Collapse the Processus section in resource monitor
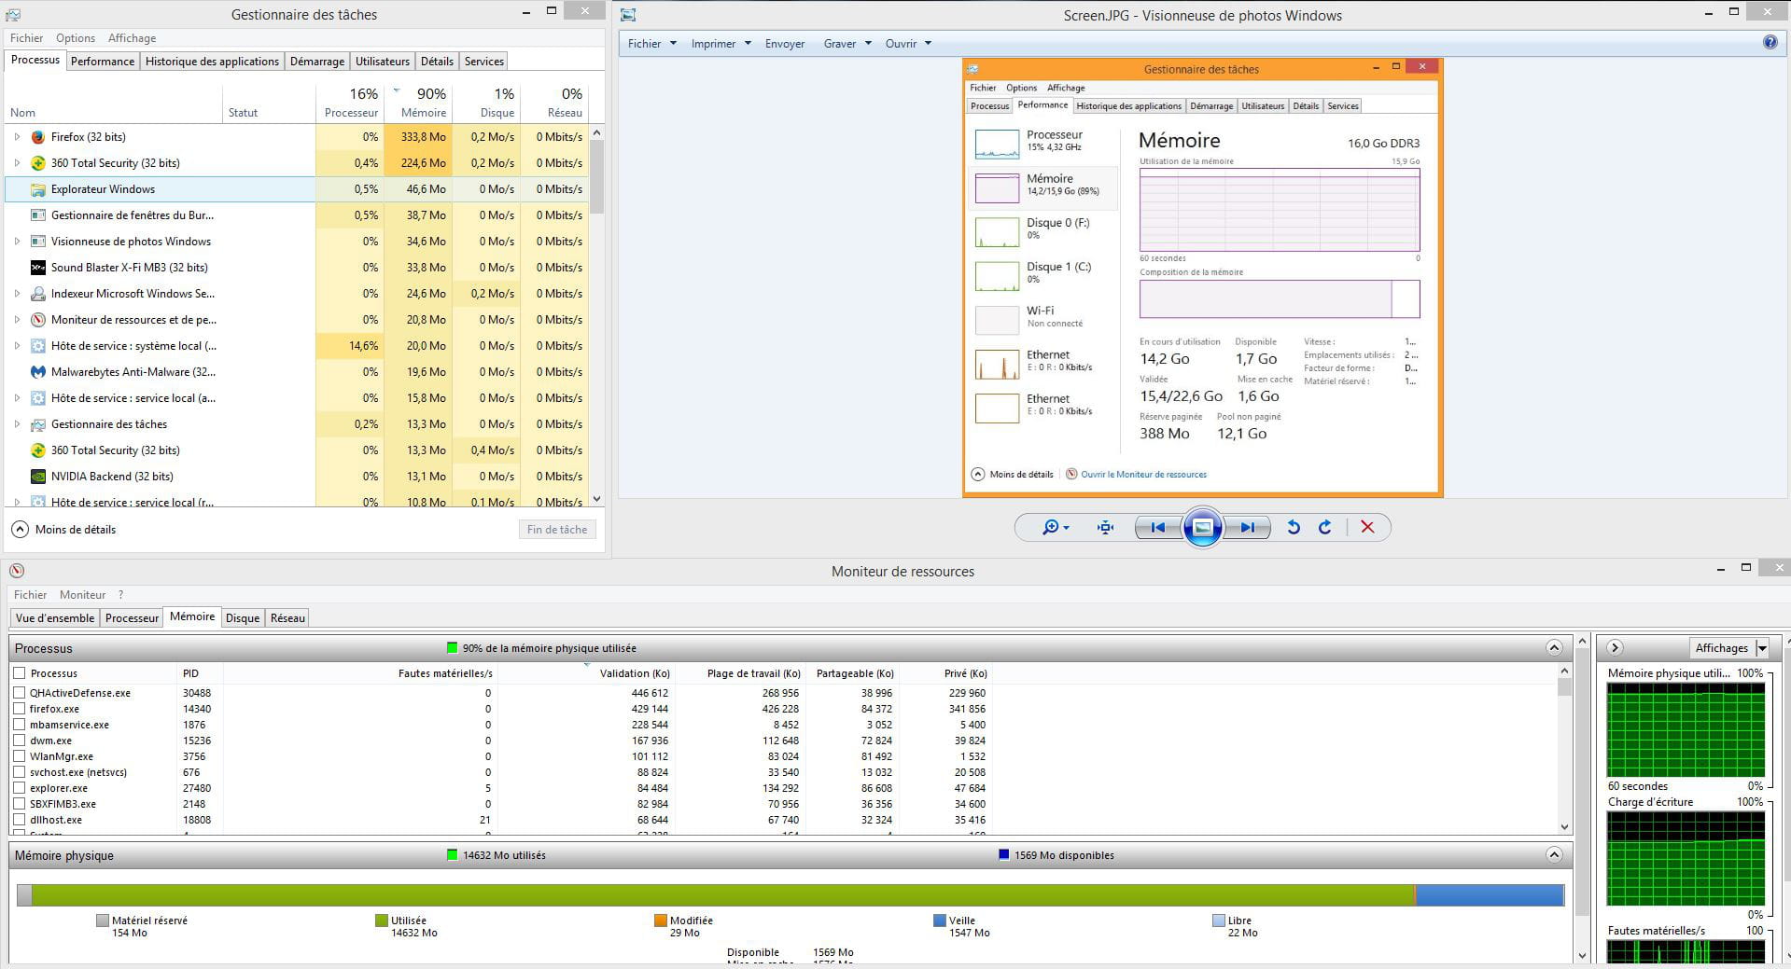This screenshot has width=1791, height=969. tap(1554, 647)
